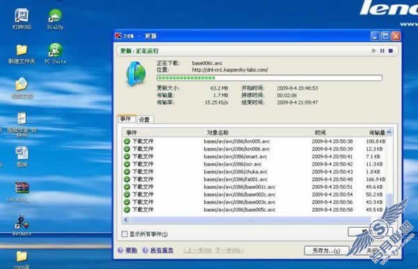418x269 pixels.
Task: Click the event list scroll-up arrow
Action: click(389, 132)
